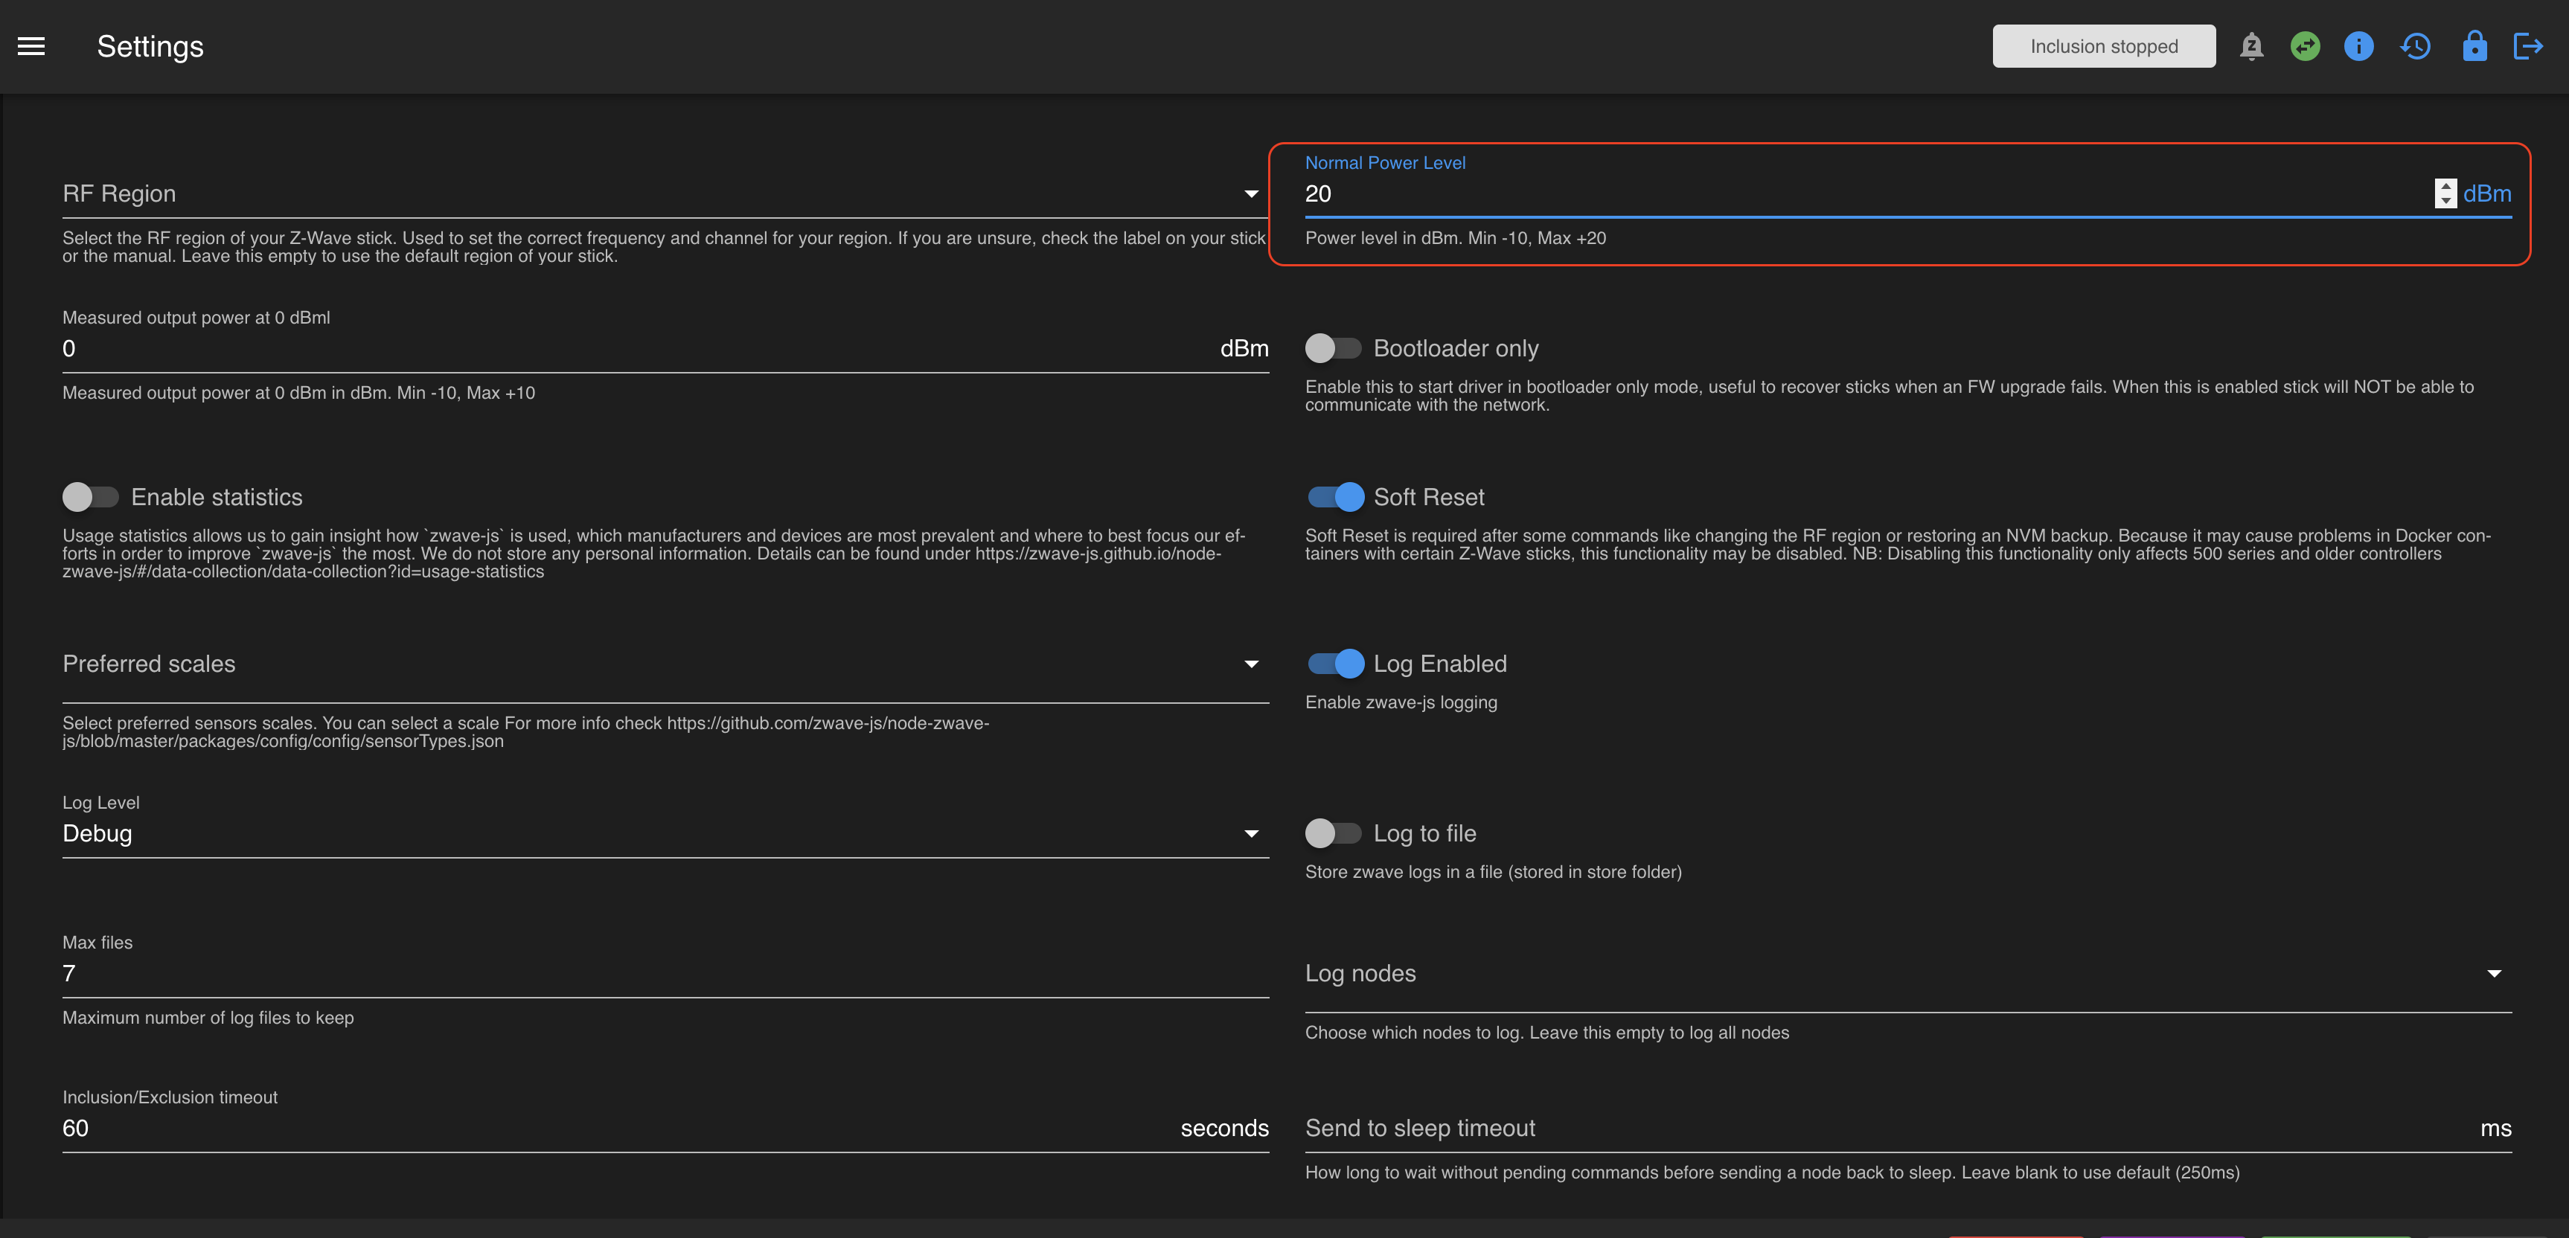Increase Normal Power Level with up arrow

(2445, 185)
